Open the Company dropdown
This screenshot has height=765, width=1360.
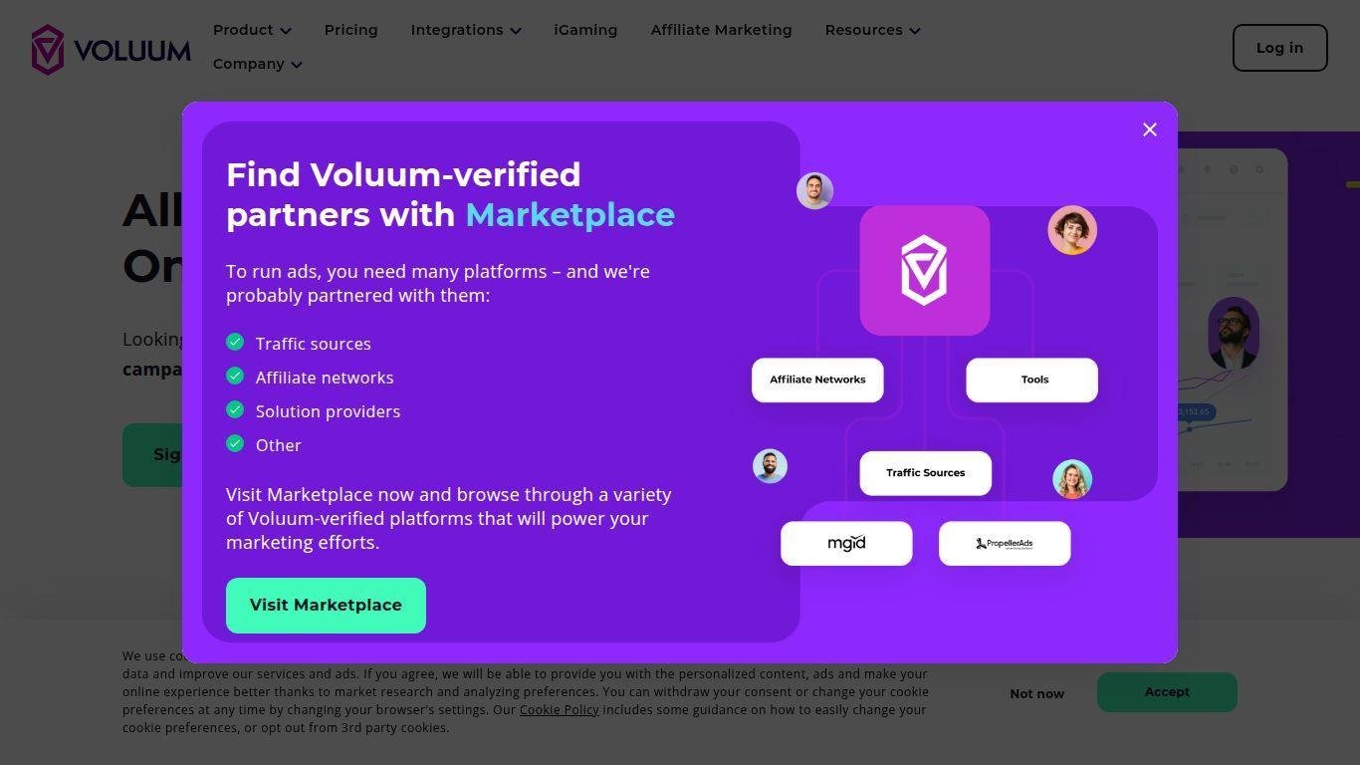pos(257,64)
